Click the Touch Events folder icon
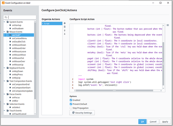This screenshot has height=126, width=173. [x=8, y=111]
